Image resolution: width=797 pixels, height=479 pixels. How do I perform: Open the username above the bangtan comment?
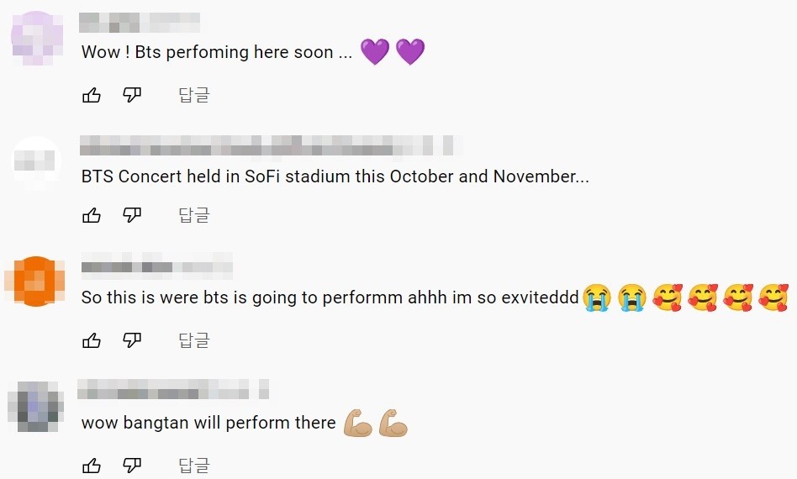coord(174,390)
